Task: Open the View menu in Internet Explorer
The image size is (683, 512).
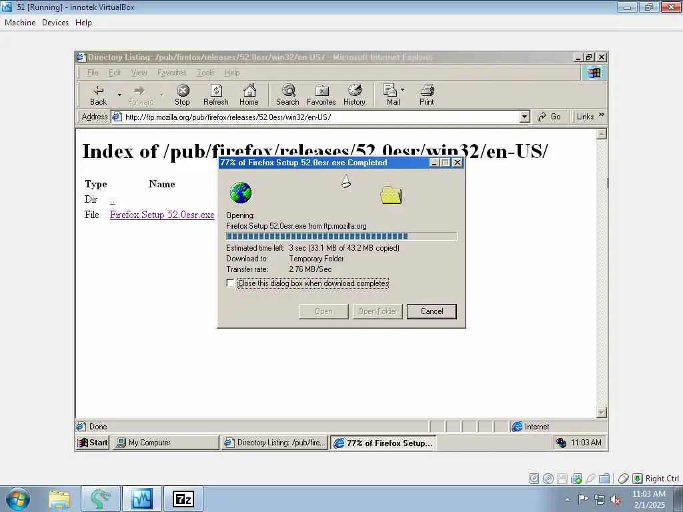Action: (x=139, y=73)
